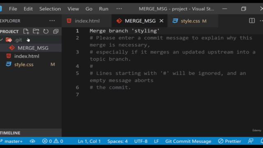The height and width of the screenshot is (148, 263).
Task: Collapse all folders in Explorer
Action: [56, 31]
